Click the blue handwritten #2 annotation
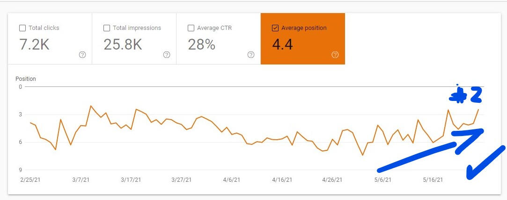The width and height of the screenshot is (507, 200). [465, 95]
